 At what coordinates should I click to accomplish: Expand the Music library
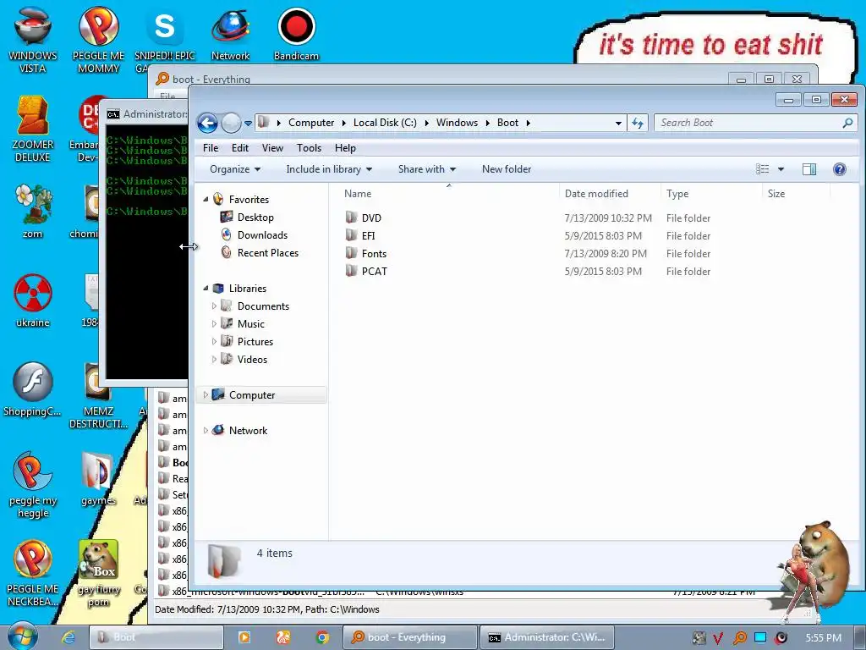[214, 323]
